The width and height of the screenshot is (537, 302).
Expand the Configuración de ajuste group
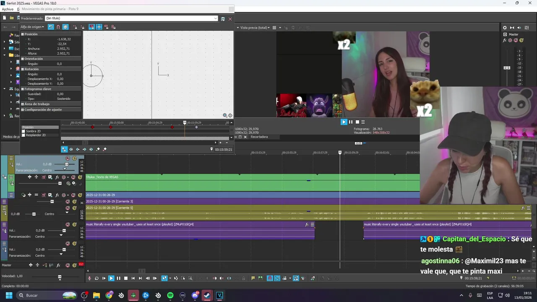click(x=23, y=109)
